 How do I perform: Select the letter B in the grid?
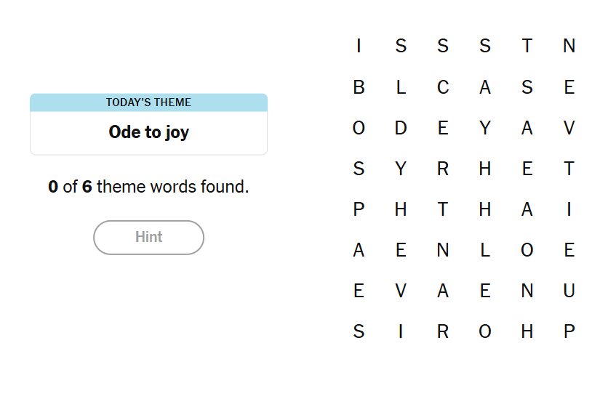[359, 88]
